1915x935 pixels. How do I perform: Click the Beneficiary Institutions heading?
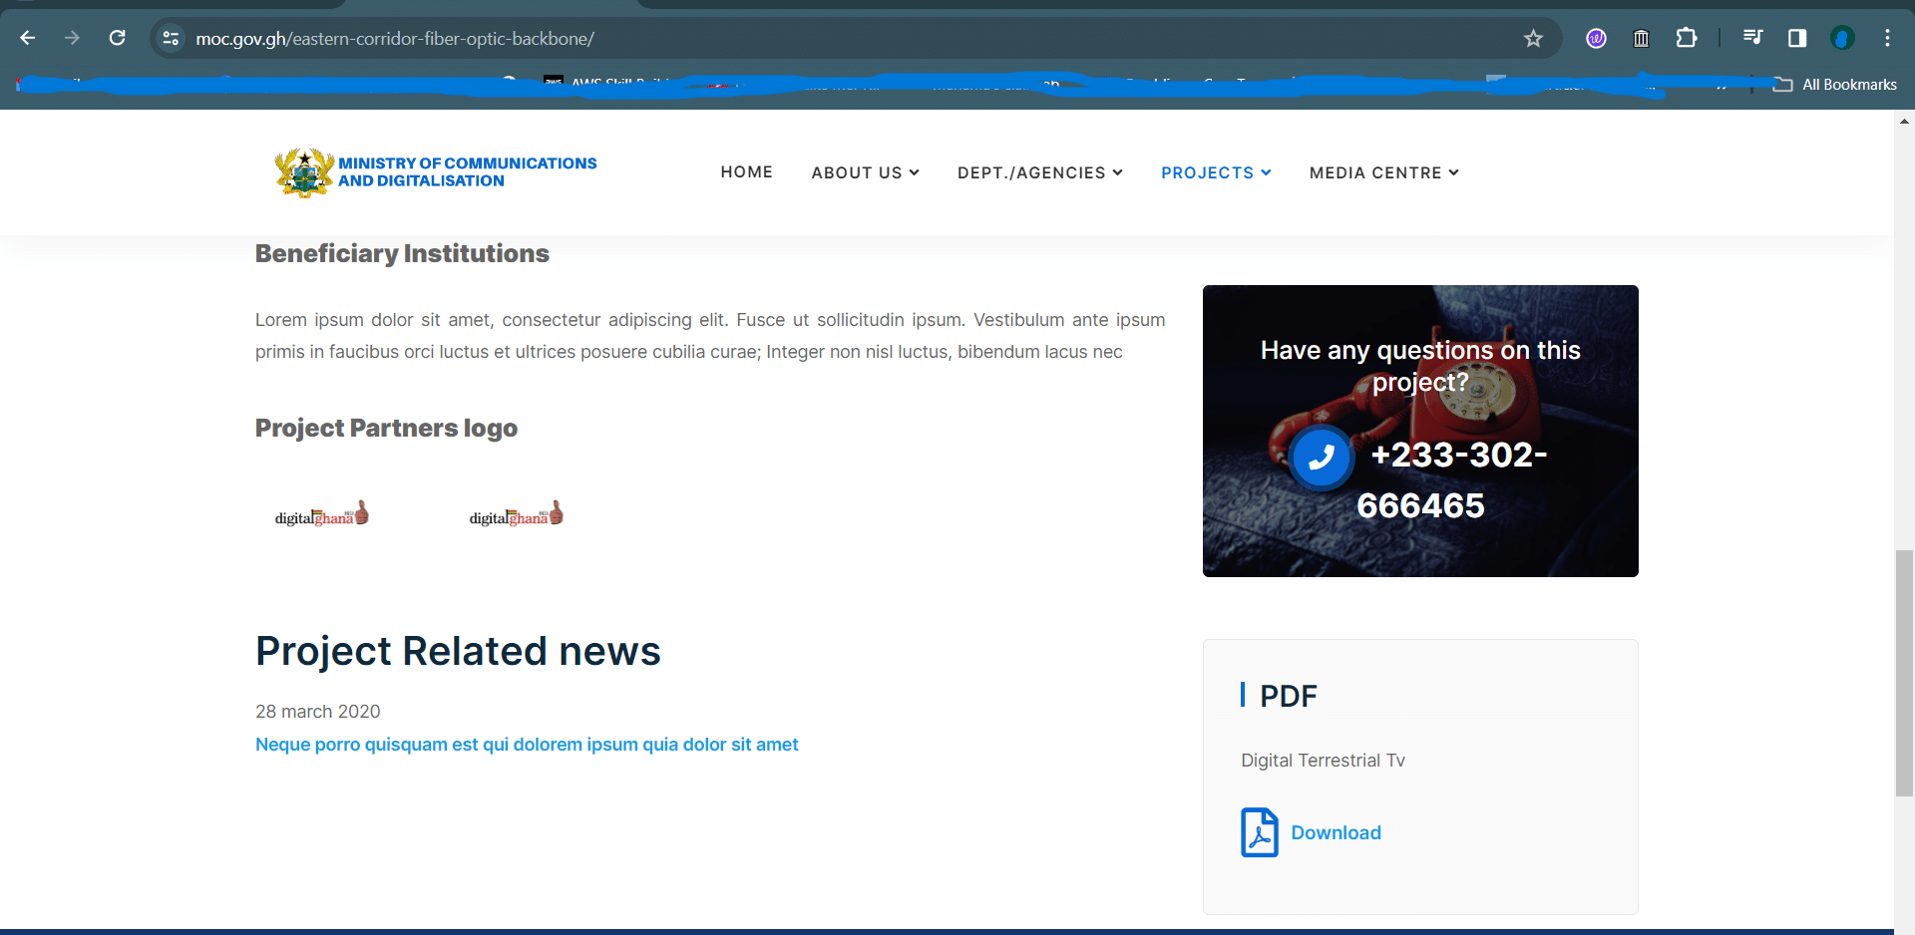[x=402, y=253]
